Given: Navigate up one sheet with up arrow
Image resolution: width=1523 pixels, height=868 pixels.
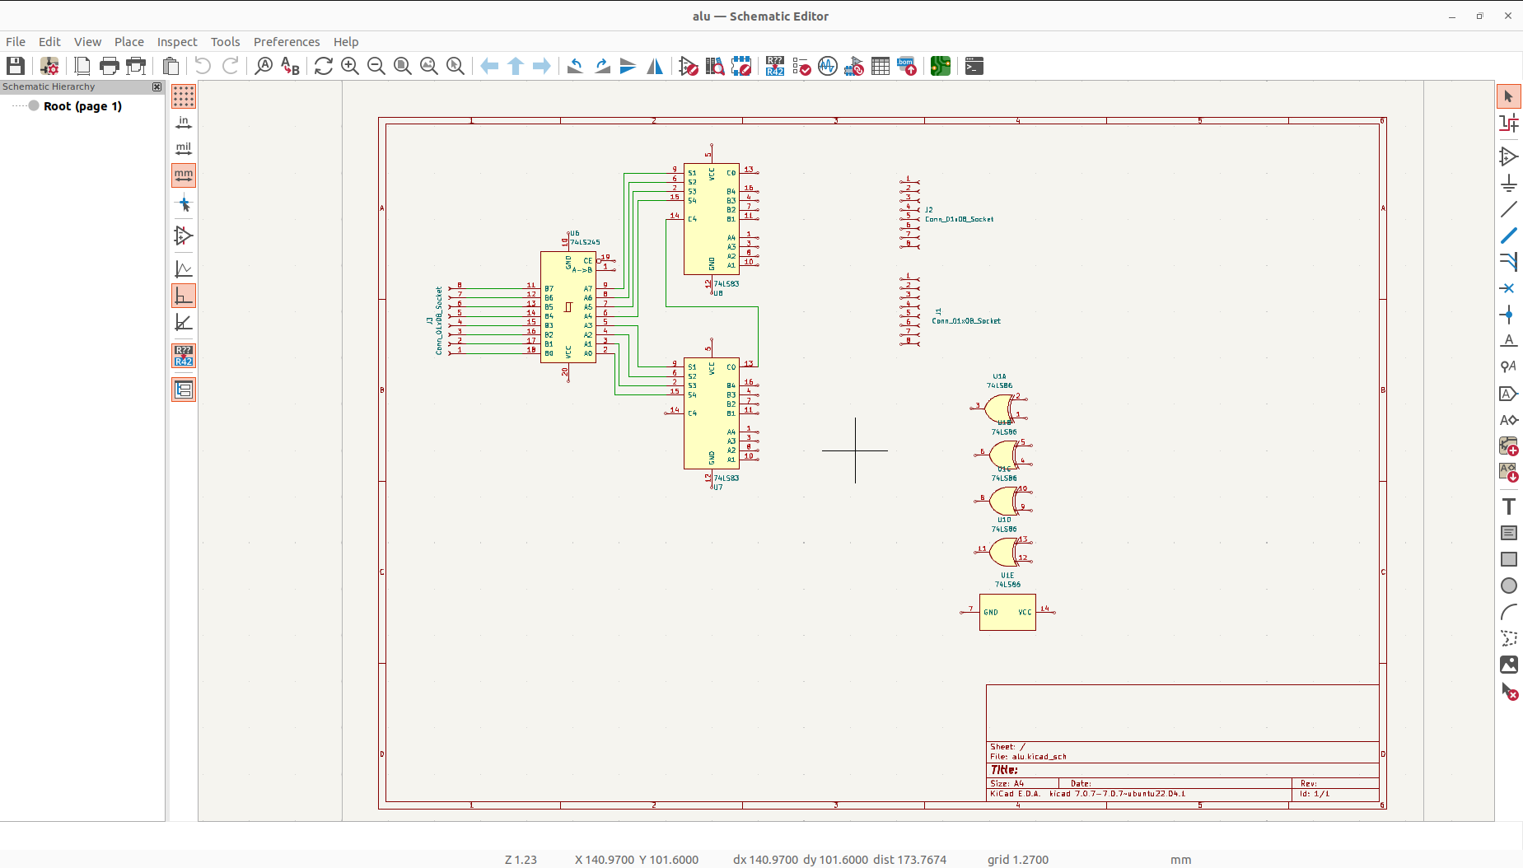Looking at the screenshot, I should pos(516,66).
